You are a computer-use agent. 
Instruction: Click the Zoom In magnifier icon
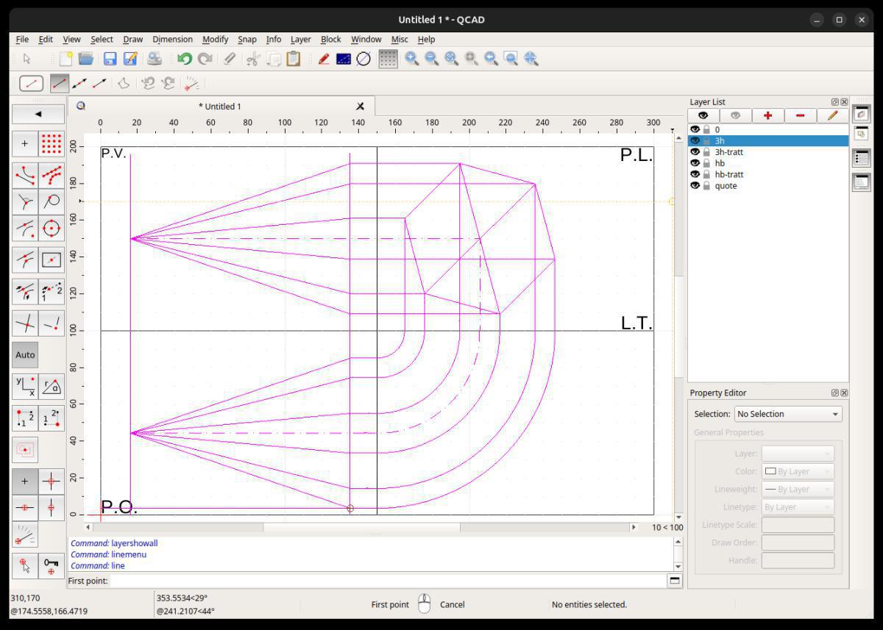[x=411, y=59]
